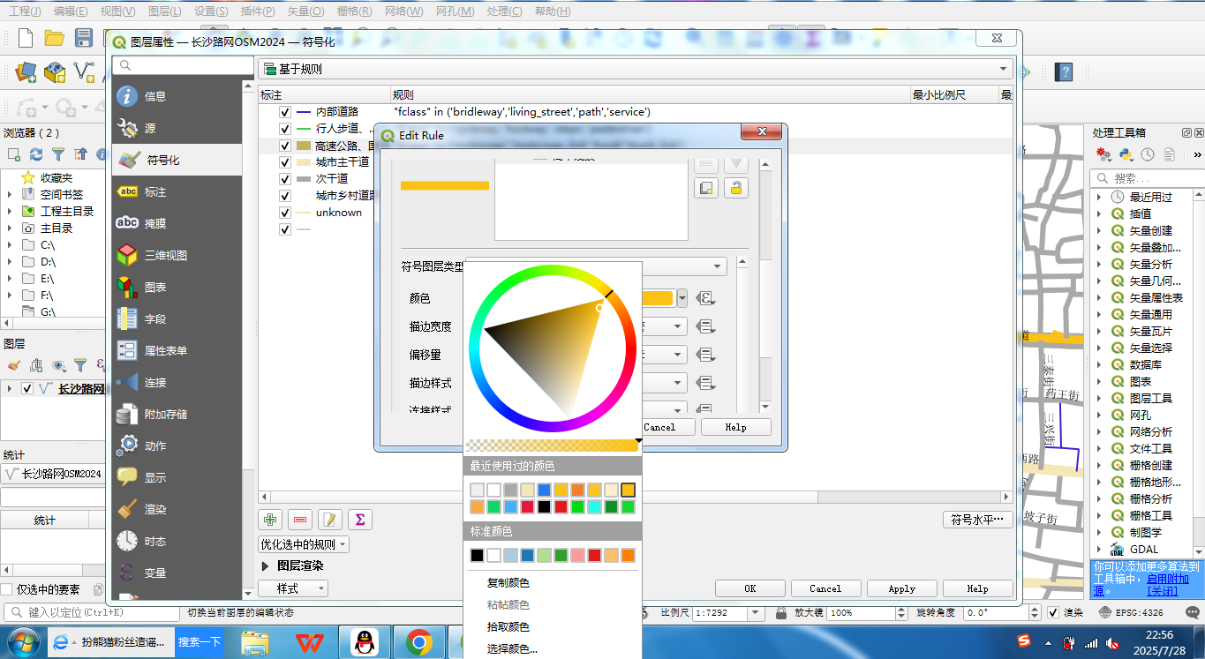Open the 图层 menu

164,11
